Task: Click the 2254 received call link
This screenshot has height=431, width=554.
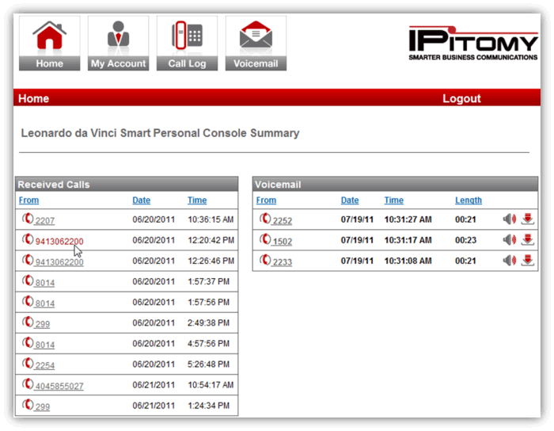Action: click(x=45, y=365)
